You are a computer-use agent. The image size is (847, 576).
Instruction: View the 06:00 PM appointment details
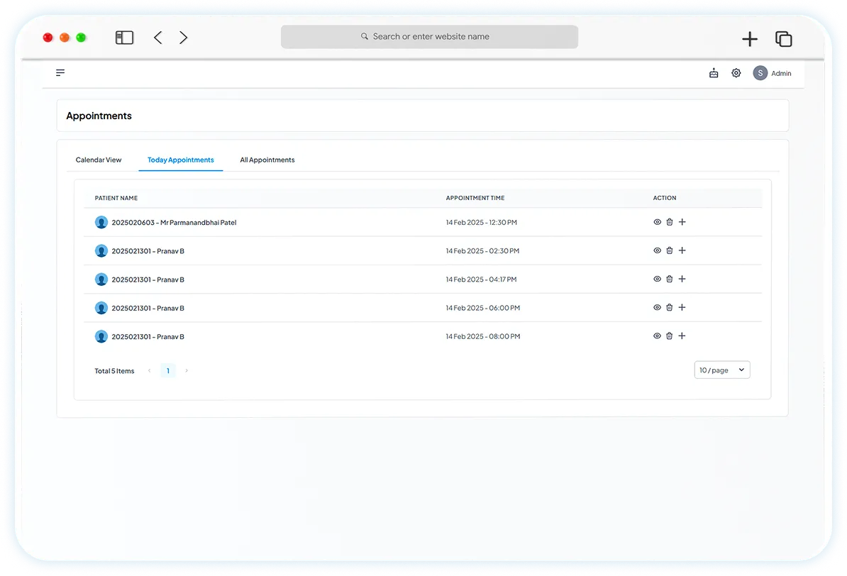point(657,307)
